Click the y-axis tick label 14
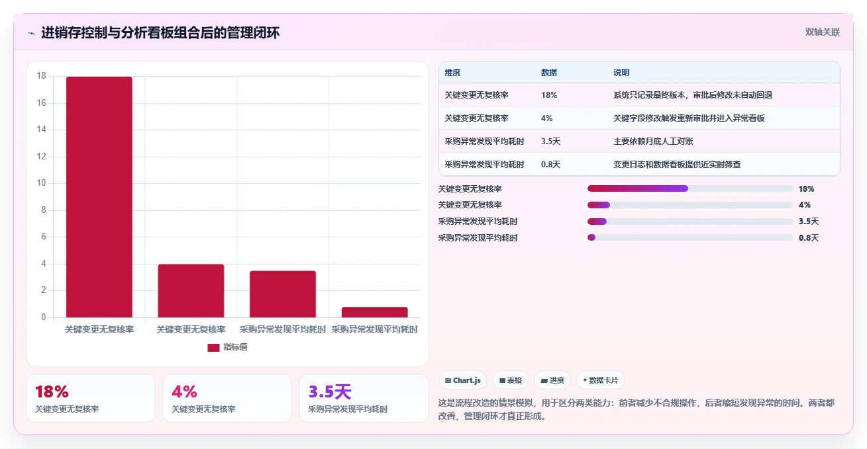 point(42,130)
